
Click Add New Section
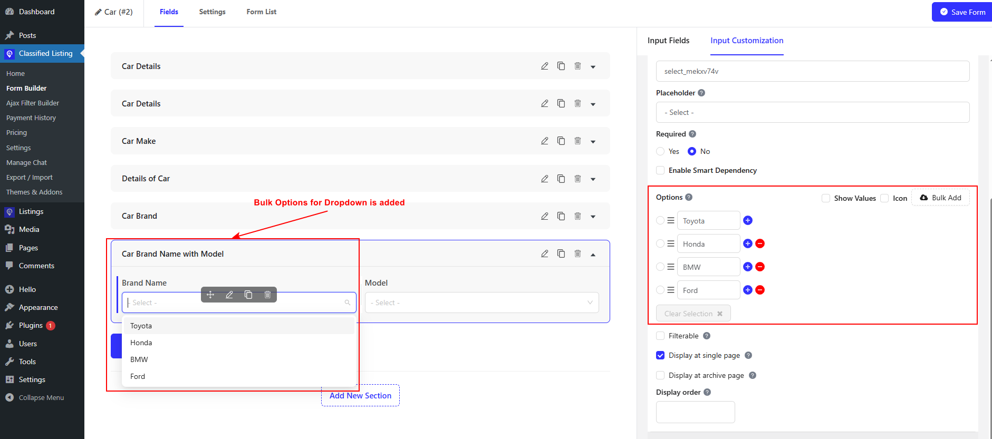(x=360, y=395)
